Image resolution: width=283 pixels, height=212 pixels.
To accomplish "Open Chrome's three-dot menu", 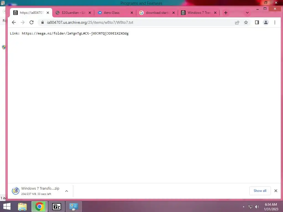I will (275, 22).
